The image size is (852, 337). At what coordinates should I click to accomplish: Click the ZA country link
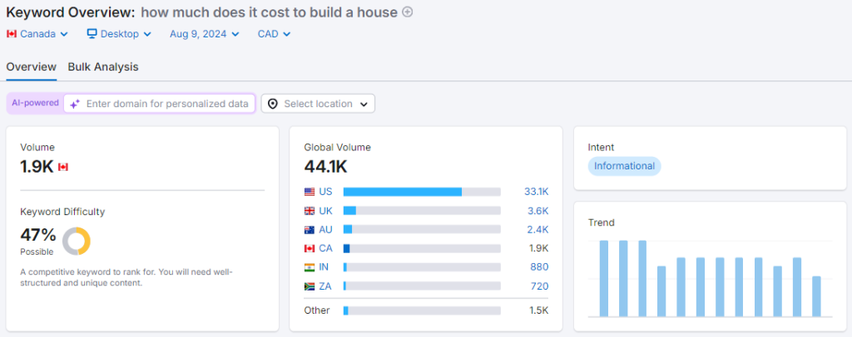point(325,286)
